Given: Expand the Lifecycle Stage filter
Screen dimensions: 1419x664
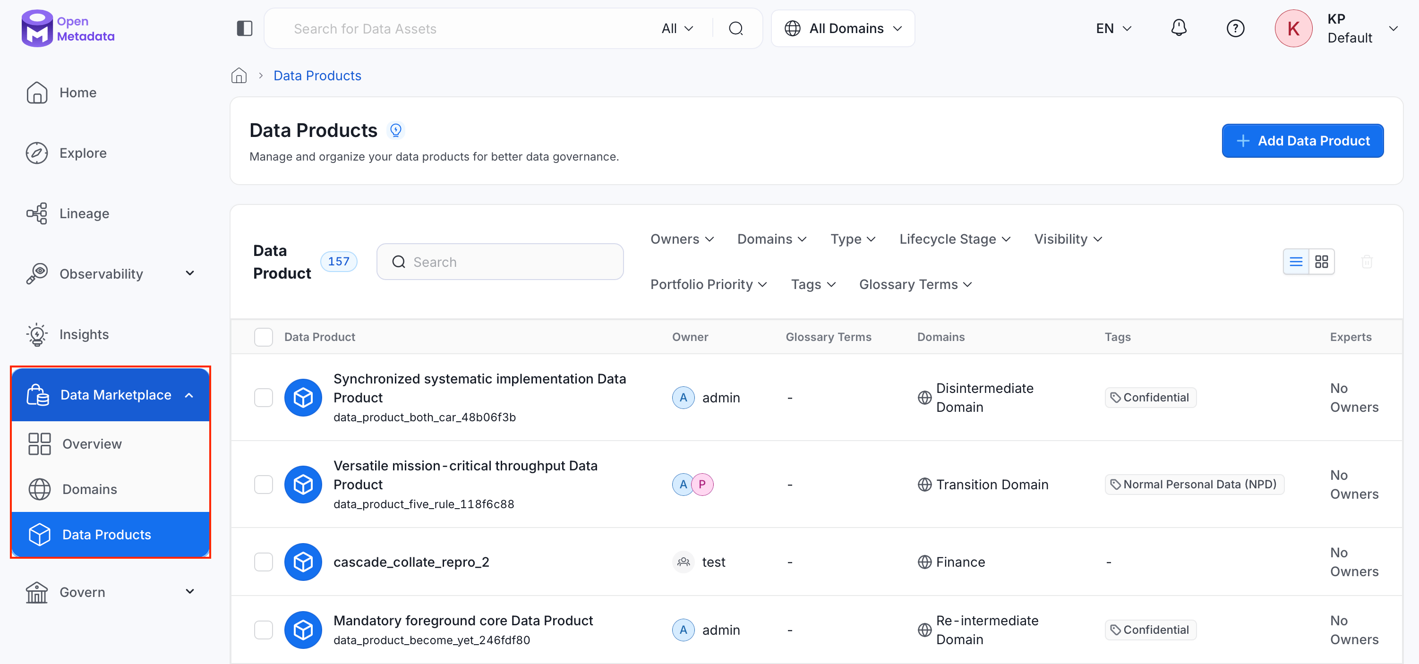Looking at the screenshot, I should pyautogui.click(x=955, y=239).
